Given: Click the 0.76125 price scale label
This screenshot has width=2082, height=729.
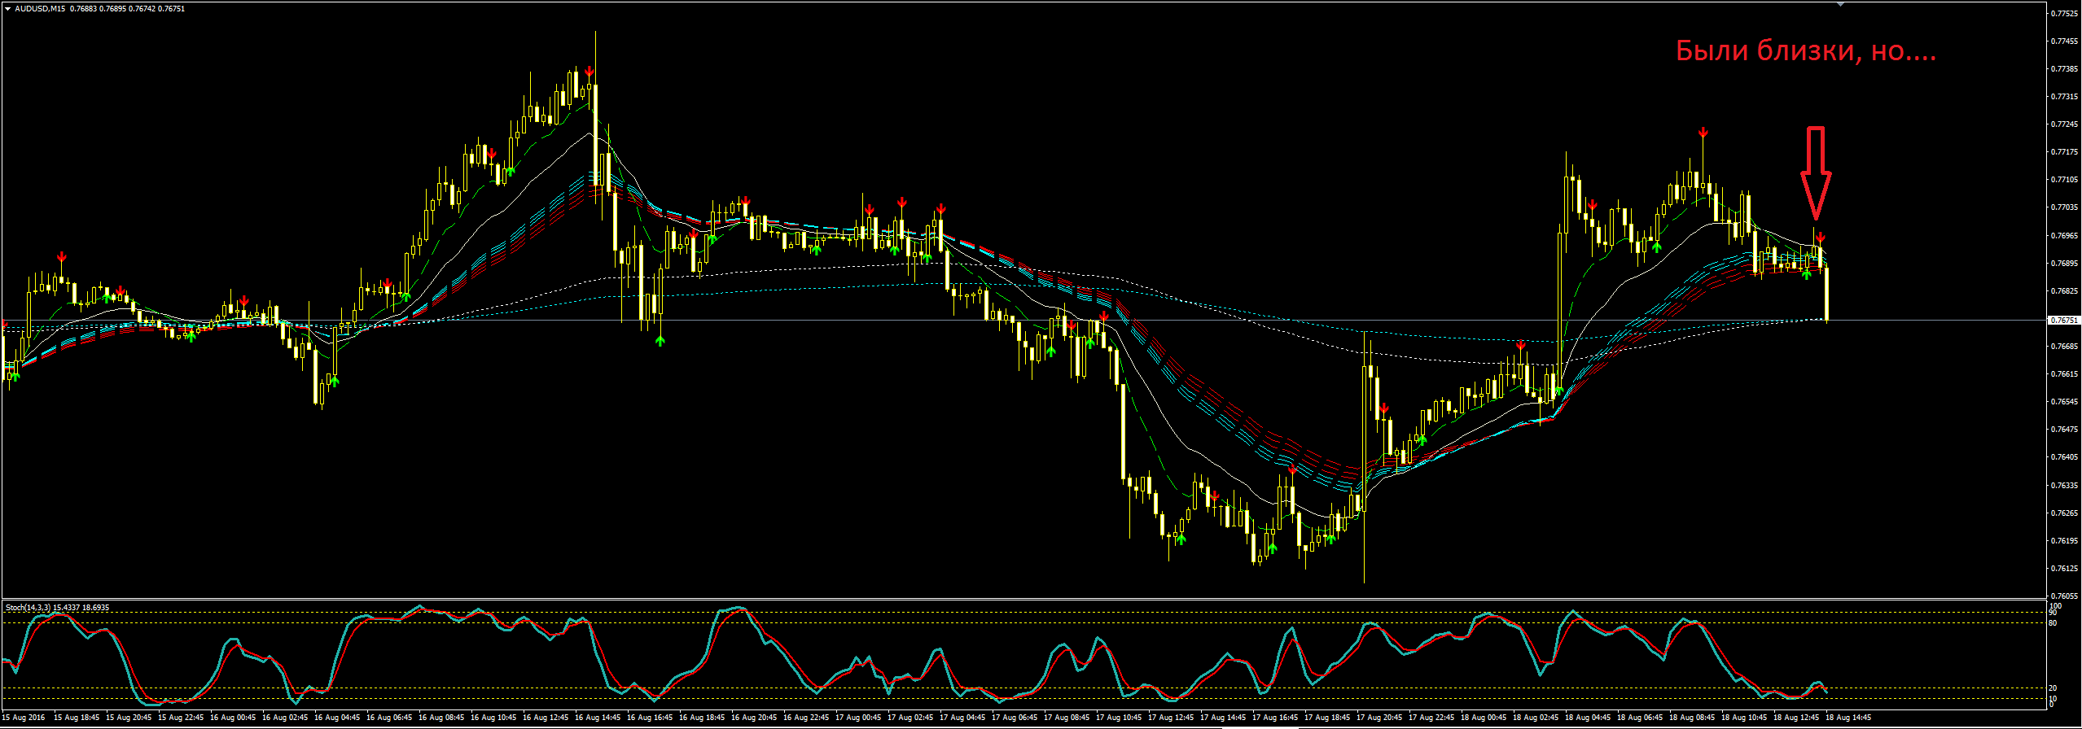Looking at the screenshot, I should click(x=2064, y=568).
